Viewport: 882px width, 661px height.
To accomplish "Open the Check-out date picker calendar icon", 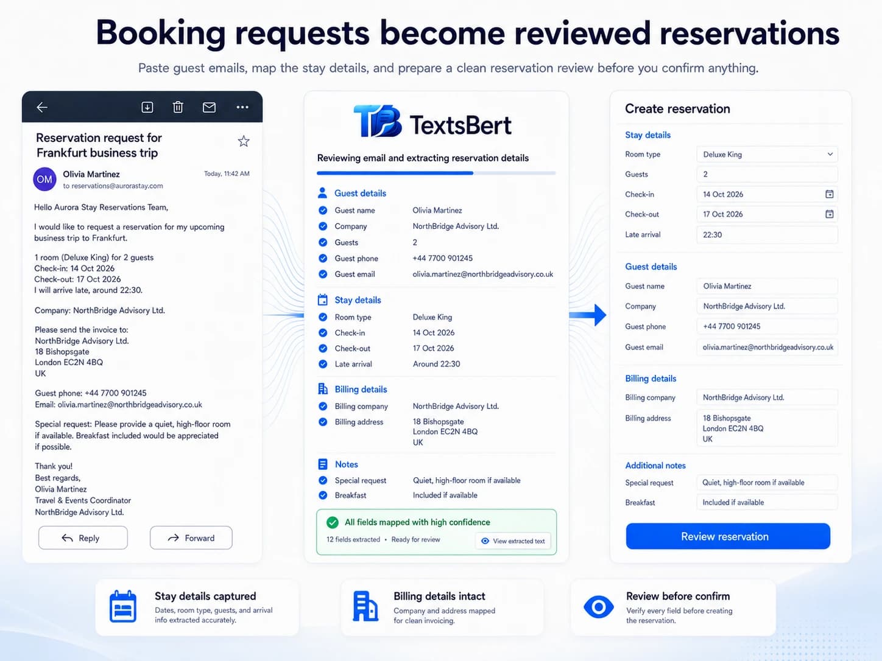I will pyautogui.click(x=829, y=214).
